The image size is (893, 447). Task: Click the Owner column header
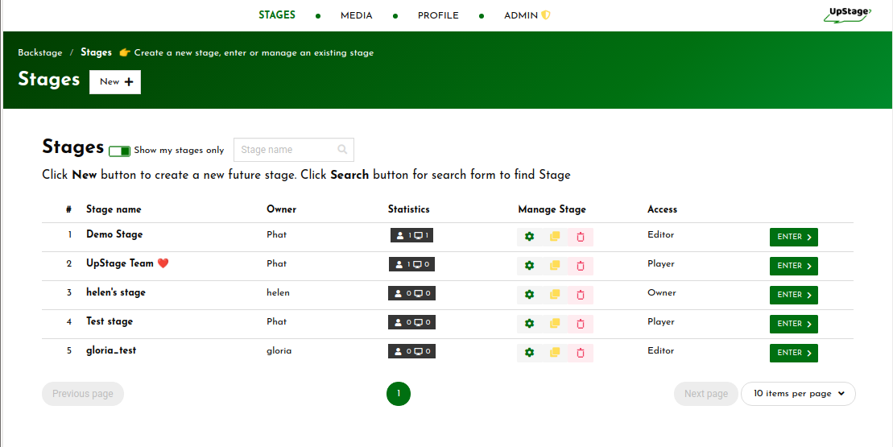pyautogui.click(x=281, y=209)
